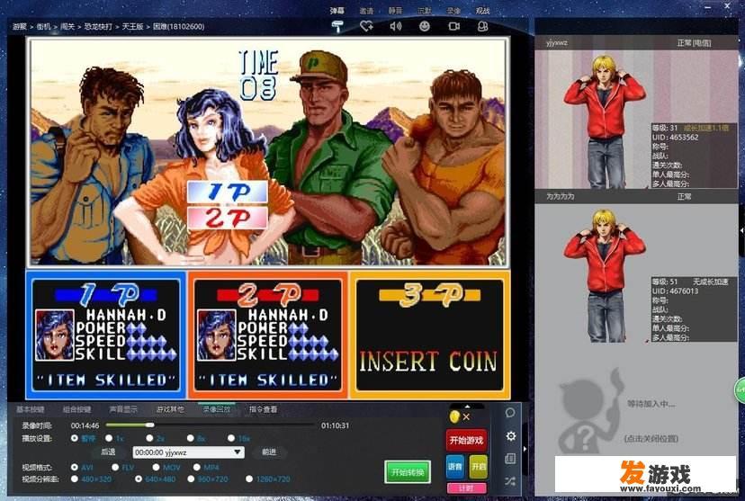Click the 前进 forward button
745x501 pixels.
pyautogui.click(x=269, y=452)
